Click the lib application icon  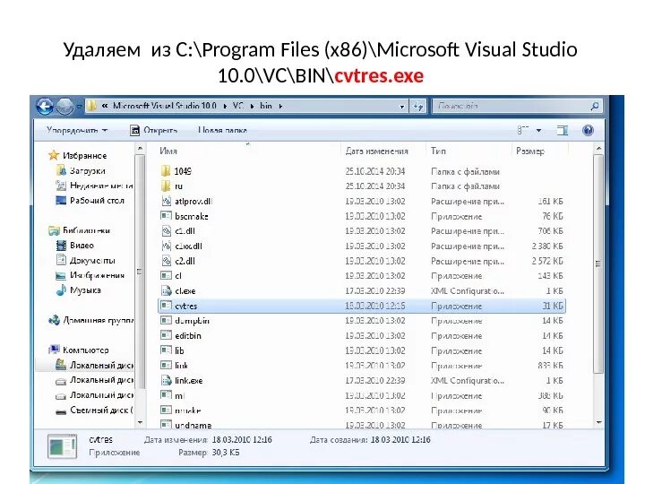point(166,350)
